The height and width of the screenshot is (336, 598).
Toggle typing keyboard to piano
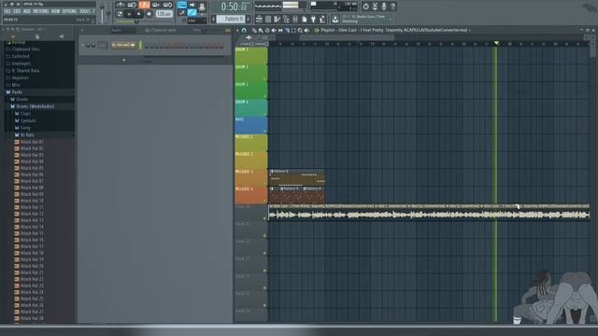182,4
